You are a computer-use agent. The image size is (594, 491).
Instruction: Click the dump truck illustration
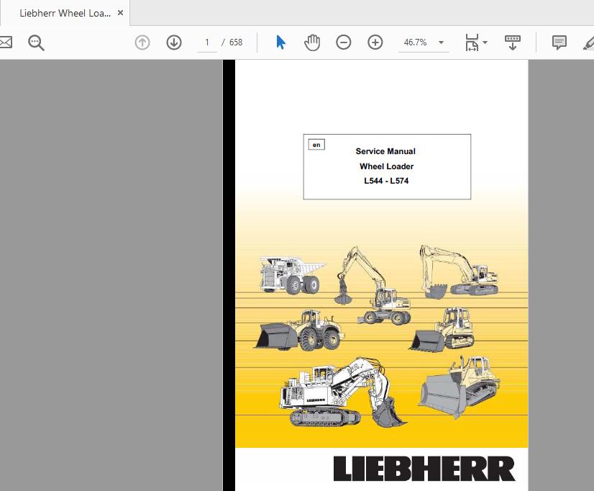[x=292, y=275]
